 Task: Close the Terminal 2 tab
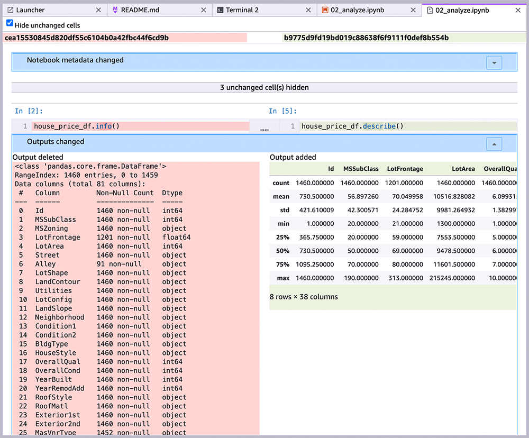(x=308, y=10)
